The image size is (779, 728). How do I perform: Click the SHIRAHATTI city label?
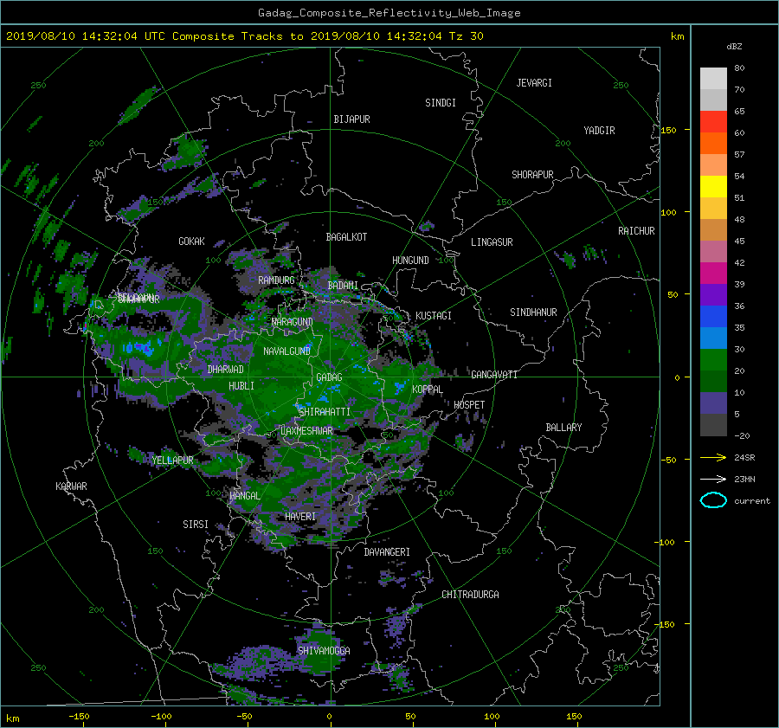click(x=324, y=412)
